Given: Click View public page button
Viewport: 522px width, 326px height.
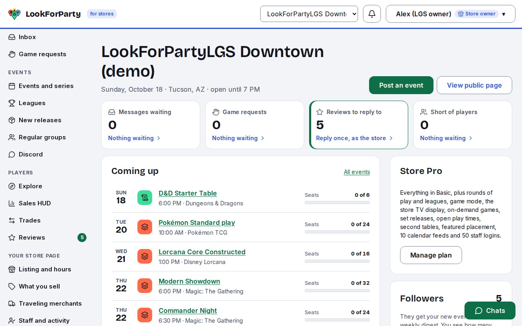Looking at the screenshot, I should click(474, 85).
